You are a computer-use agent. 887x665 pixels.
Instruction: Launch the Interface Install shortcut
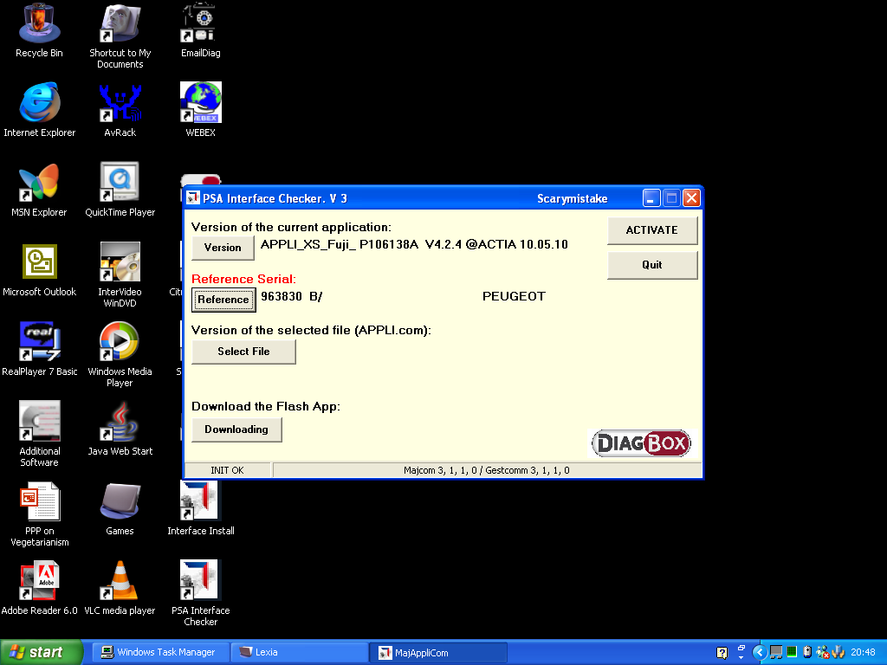coord(200,508)
